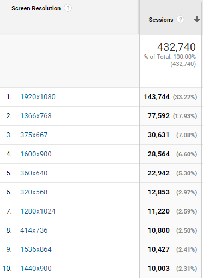The width and height of the screenshot is (203, 280).
Task: Select the 375x667 resolution entry
Action: click(x=34, y=135)
